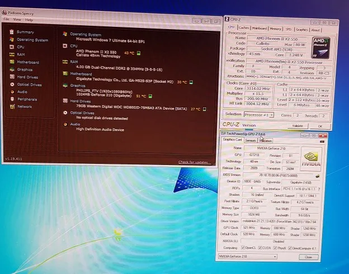The width and height of the screenshot is (349, 274).
Task: Click the Device ID 10DE - 0A65 value in GPU-Z
Action: [x=252, y=181]
